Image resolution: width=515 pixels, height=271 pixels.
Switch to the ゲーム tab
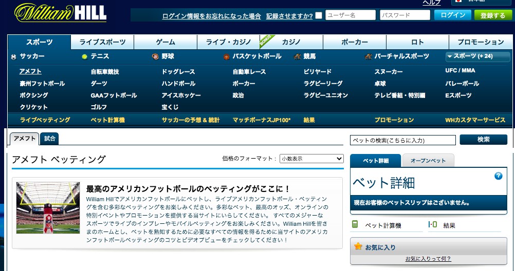coord(165,42)
